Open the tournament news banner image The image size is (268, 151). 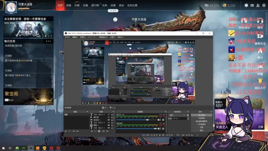[x=28, y=30]
